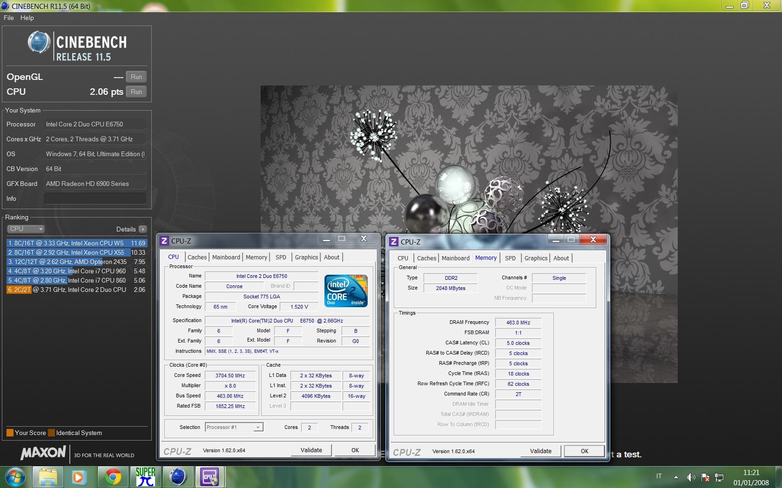
Task: Select ranking row Intel Xeon CPU X55 10.33
Action: [77, 252]
